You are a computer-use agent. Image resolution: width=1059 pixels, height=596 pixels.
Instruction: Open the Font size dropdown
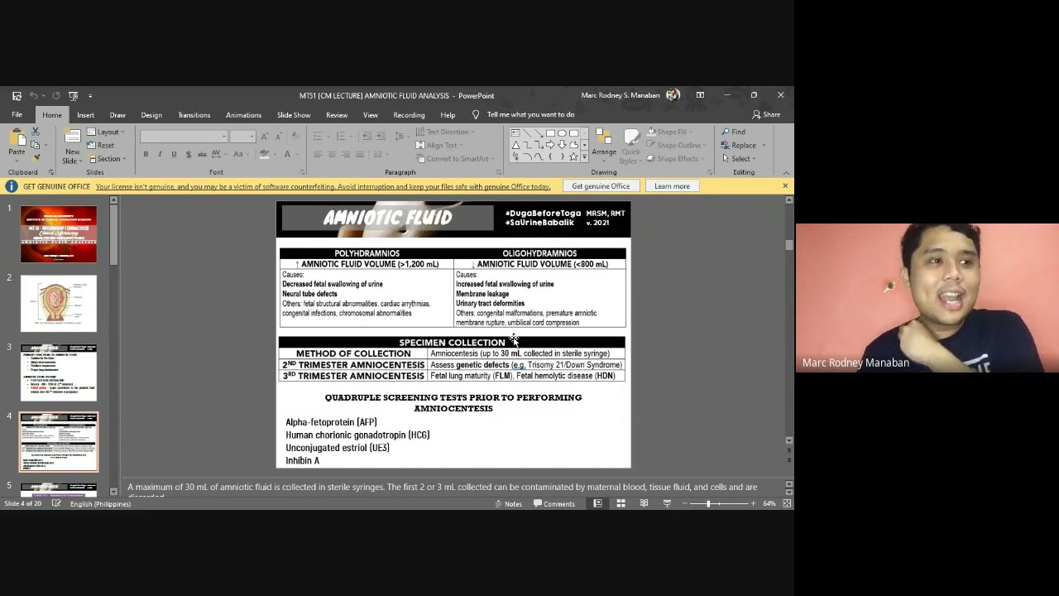(251, 137)
